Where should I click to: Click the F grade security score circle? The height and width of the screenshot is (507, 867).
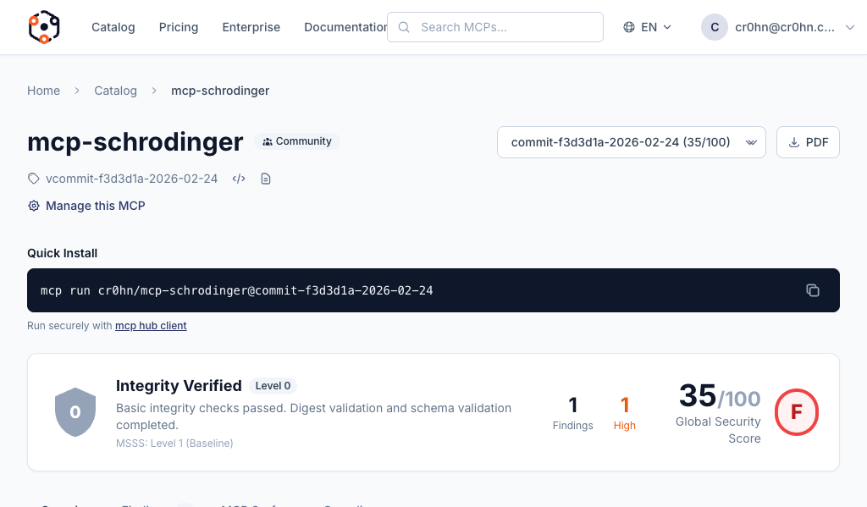click(x=796, y=412)
